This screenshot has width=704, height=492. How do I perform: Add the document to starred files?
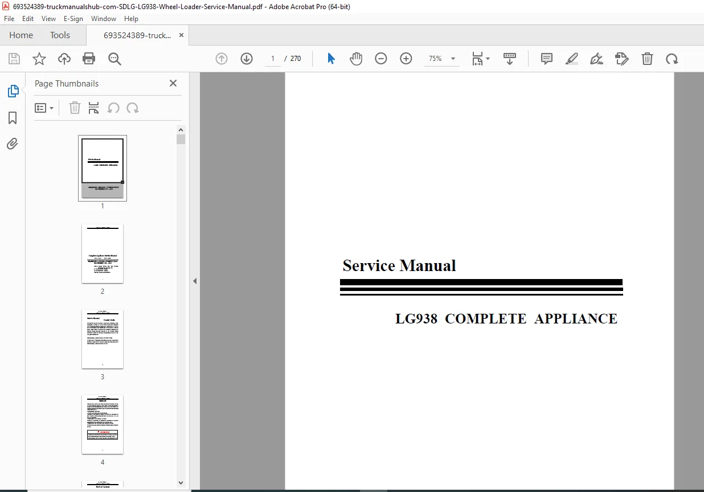coord(39,59)
